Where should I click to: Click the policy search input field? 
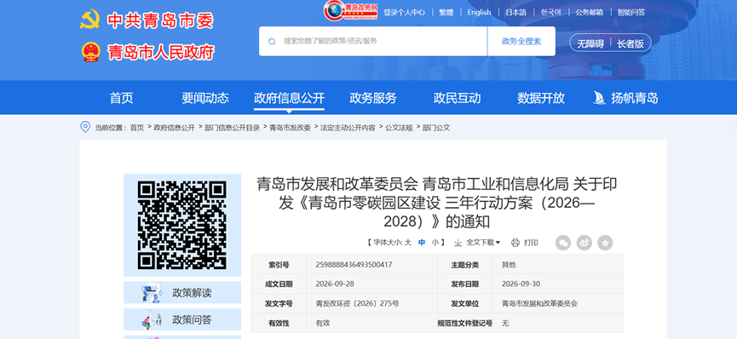[x=383, y=42]
